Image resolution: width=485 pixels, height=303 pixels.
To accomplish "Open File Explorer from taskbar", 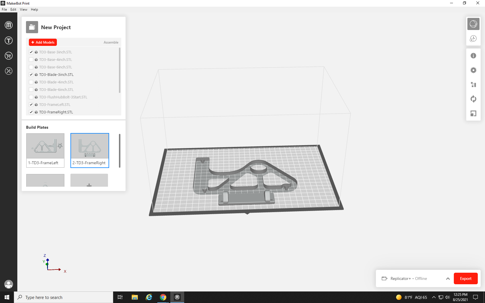I will coord(135,297).
